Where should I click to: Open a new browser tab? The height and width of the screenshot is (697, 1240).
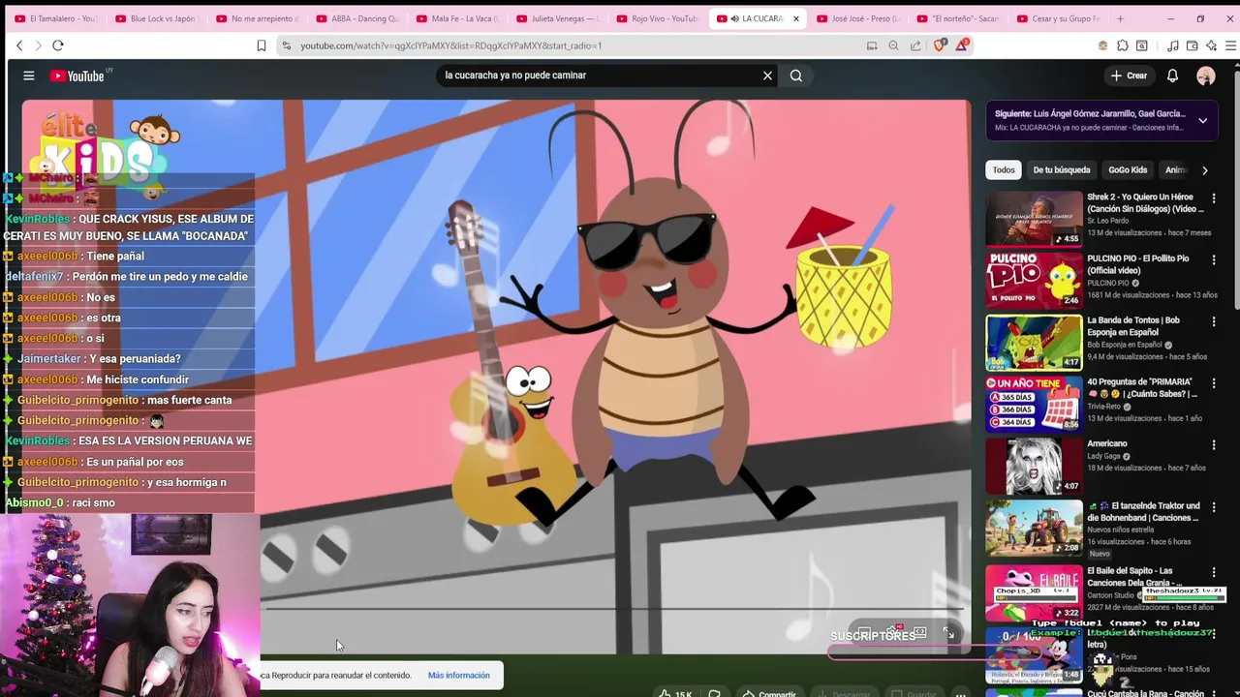click(1121, 18)
